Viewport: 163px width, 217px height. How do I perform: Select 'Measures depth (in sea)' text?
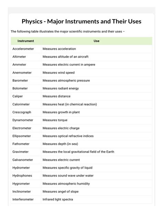click(x=60, y=144)
